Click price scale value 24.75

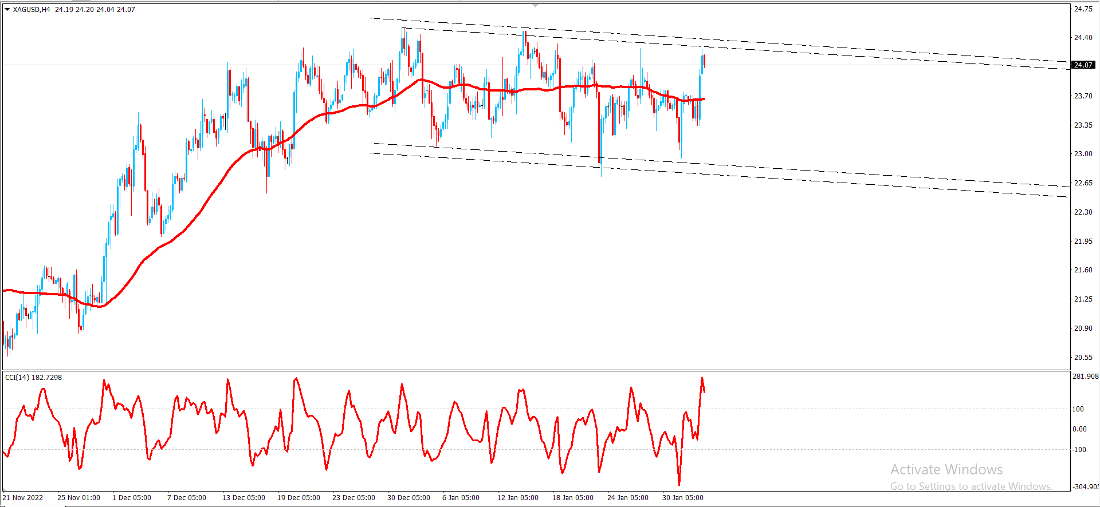coord(1083,9)
